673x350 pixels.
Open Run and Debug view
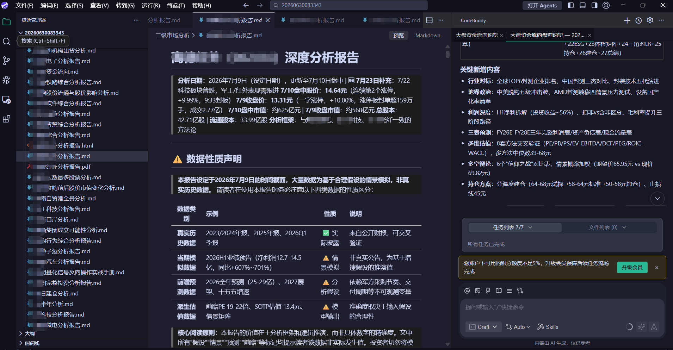[6, 80]
